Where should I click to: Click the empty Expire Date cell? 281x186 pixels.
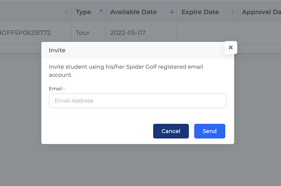(x=207, y=33)
